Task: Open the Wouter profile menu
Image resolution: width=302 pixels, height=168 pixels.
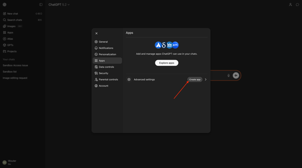Action: point(23,162)
